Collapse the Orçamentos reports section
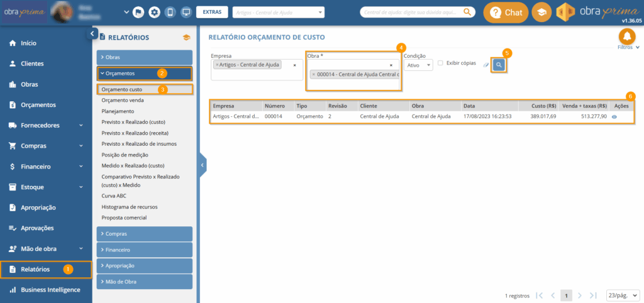Image resolution: width=644 pixels, height=303 pixels. coord(145,74)
